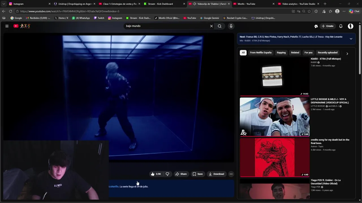Open the Recibidos Gmail bookmark

[x=38, y=18]
